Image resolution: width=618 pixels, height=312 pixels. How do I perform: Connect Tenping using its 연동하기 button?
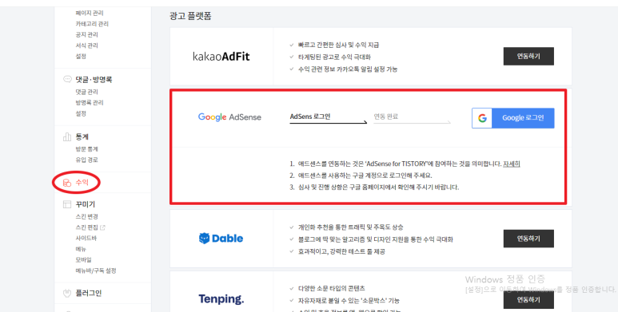point(528,300)
